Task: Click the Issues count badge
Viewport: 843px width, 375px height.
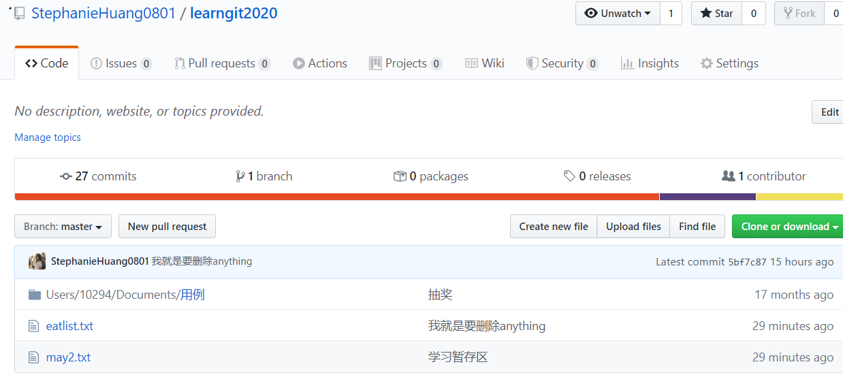Action: [x=146, y=64]
